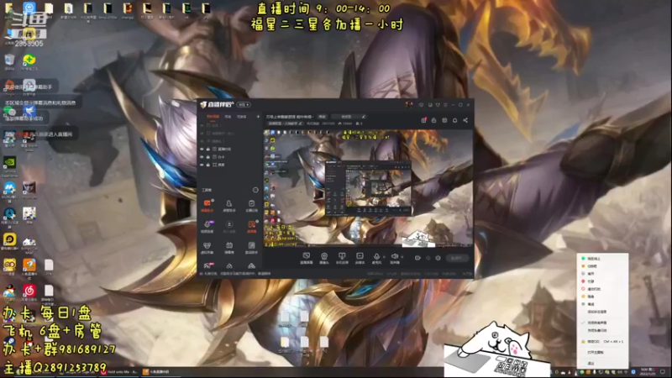Image resolution: width=672 pixels, height=378 pixels.
Task: Select 退出 in QQ tray menu
Action: (591, 364)
